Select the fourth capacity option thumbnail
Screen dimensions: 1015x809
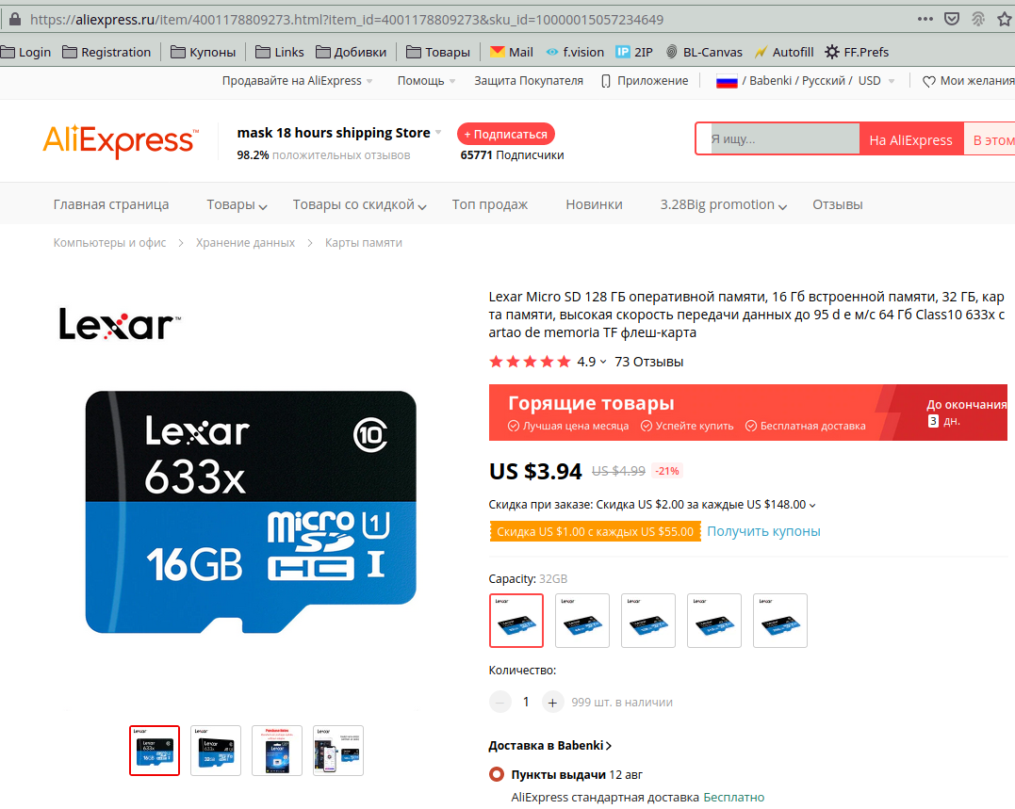714,620
